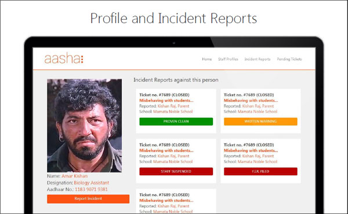The height and width of the screenshot is (214, 348).
Task: Click the STAFF SUSPENDED status button
Action: (176, 172)
